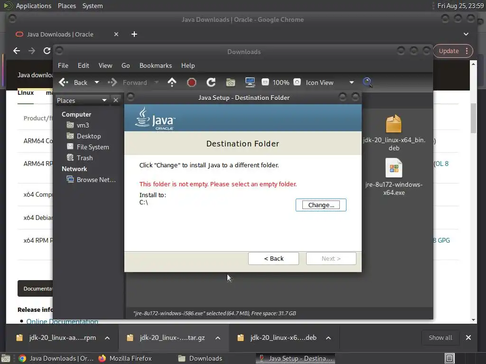This screenshot has width=486, height=364.
Task: Open the System menu in top panel
Action: coord(93,6)
